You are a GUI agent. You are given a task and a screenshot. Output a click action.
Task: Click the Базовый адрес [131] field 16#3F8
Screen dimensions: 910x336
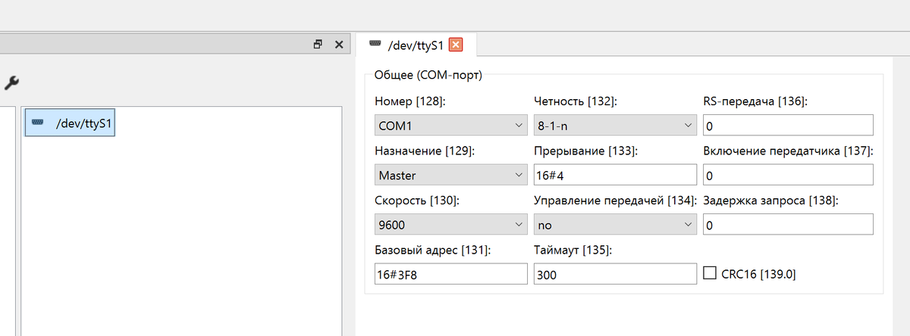pyautogui.click(x=451, y=274)
